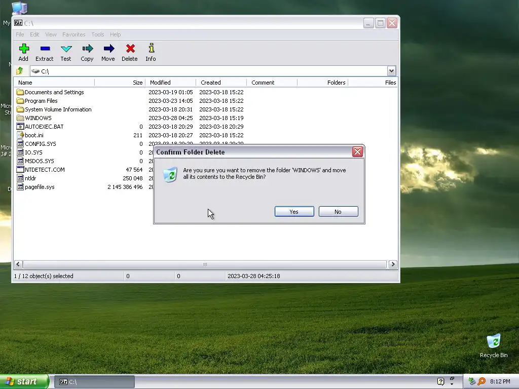Click the 7z icon in title bar

[x=18, y=23]
